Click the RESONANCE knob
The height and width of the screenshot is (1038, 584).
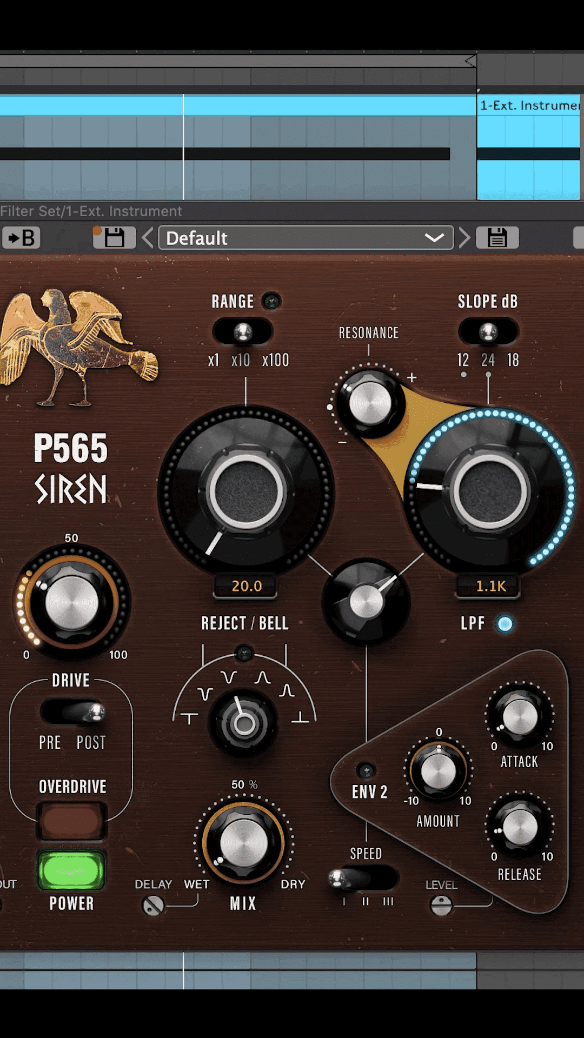(370, 403)
